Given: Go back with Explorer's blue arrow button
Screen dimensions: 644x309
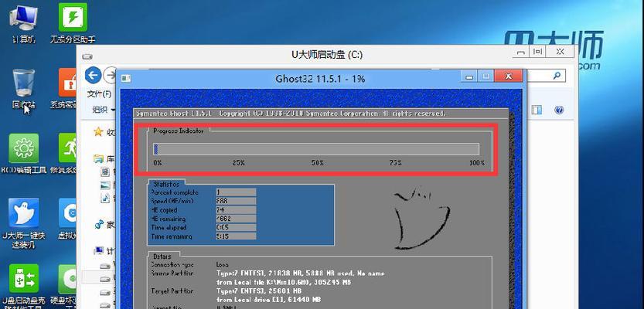Looking at the screenshot, I should [x=94, y=75].
